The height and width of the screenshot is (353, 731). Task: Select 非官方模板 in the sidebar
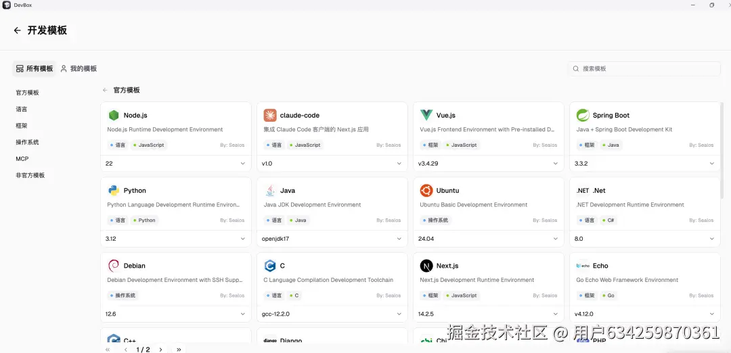click(30, 175)
